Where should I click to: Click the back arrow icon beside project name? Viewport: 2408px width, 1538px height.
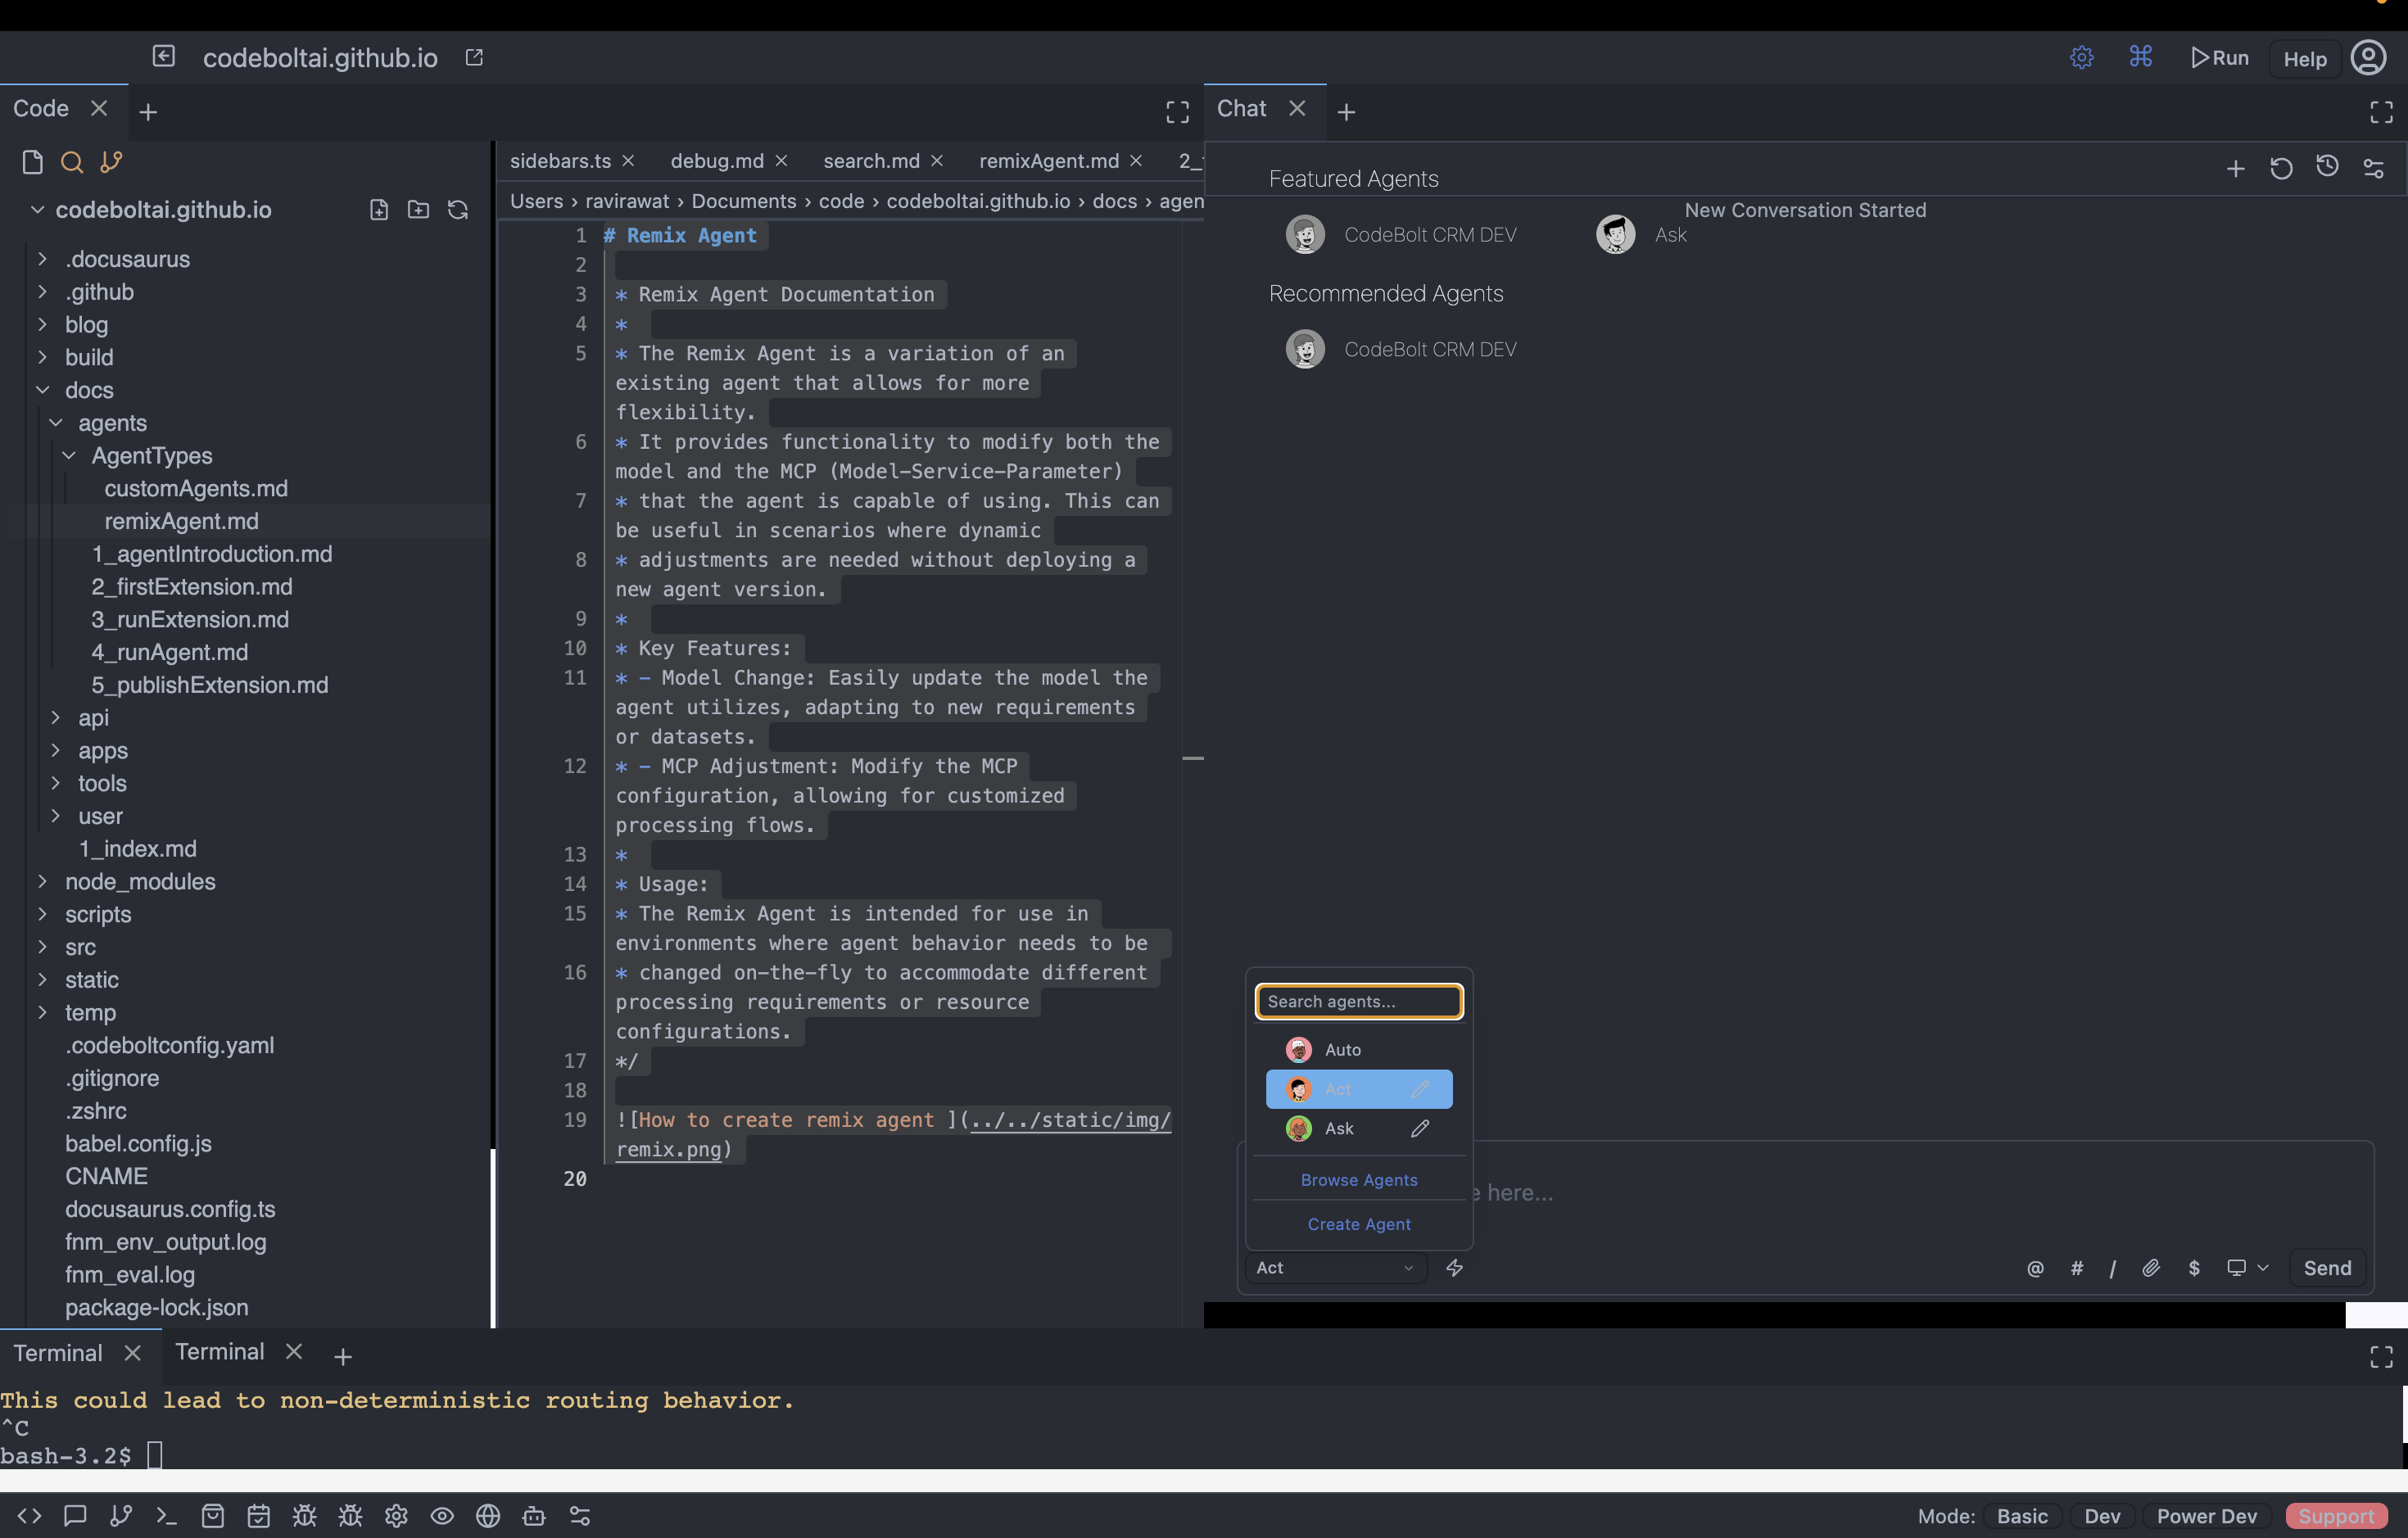pyautogui.click(x=164, y=56)
